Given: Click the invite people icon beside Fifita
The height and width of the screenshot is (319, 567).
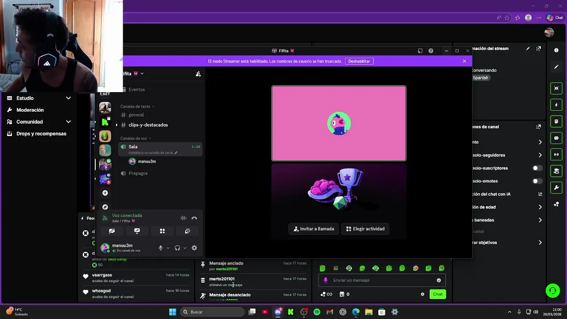Looking at the screenshot, I should tap(198, 74).
